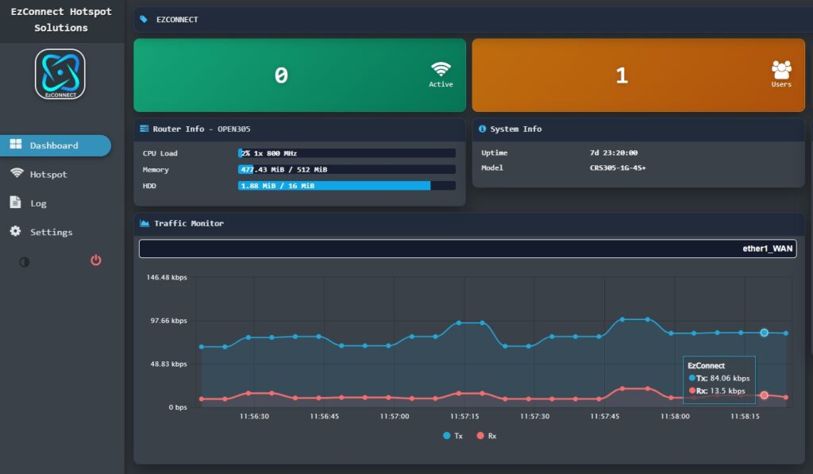The image size is (813, 474).
Task: Open the ether1_WAN interface dropdown
Action: pyautogui.click(x=467, y=249)
